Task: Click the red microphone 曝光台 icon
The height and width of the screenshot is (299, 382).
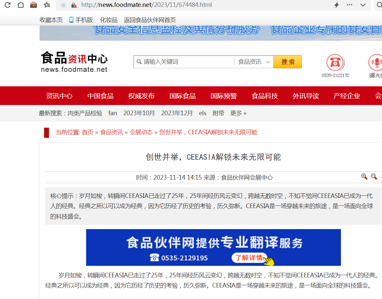Action: coord(375,62)
